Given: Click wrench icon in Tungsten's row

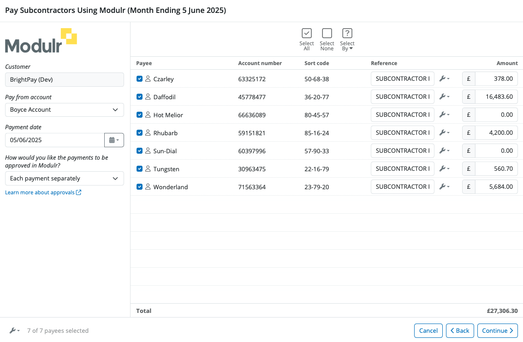Looking at the screenshot, I should point(444,169).
